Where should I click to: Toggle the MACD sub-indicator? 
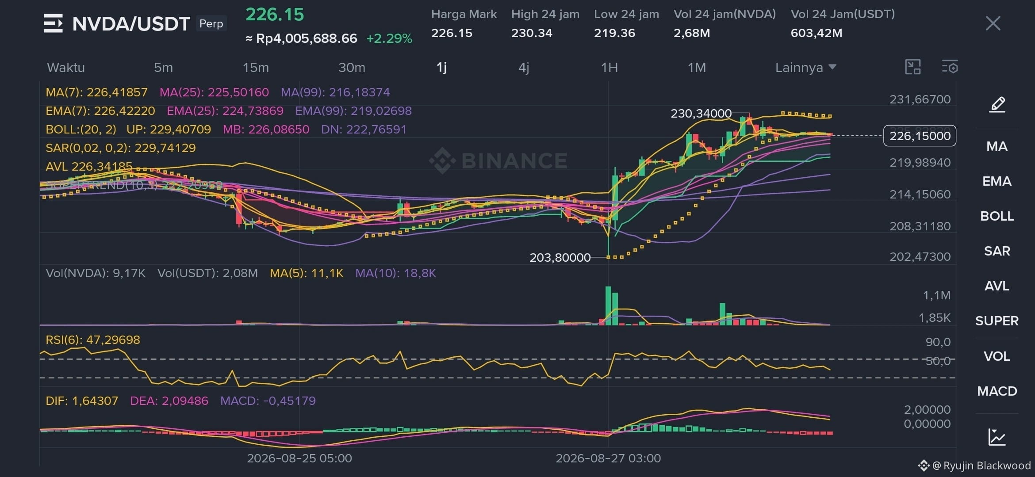pos(997,391)
